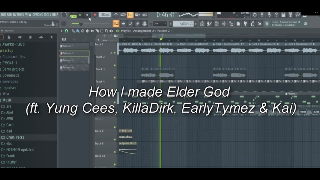
Task: Click the tempo tapper icon
Action: pos(253,24)
